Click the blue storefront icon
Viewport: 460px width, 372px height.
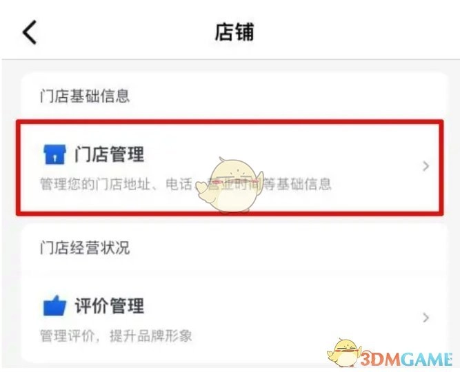click(x=54, y=154)
